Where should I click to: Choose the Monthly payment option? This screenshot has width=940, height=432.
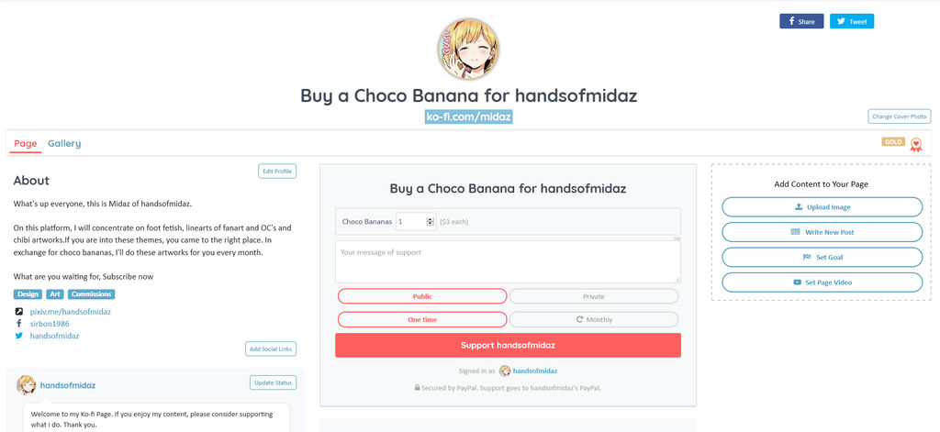point(594,319)
